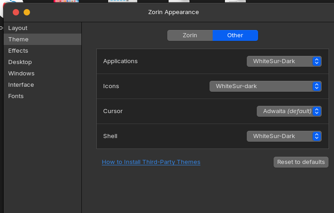Open the Icons theme dropdown
The width and height of the screenshot is (334, 213).
[265, 86]
